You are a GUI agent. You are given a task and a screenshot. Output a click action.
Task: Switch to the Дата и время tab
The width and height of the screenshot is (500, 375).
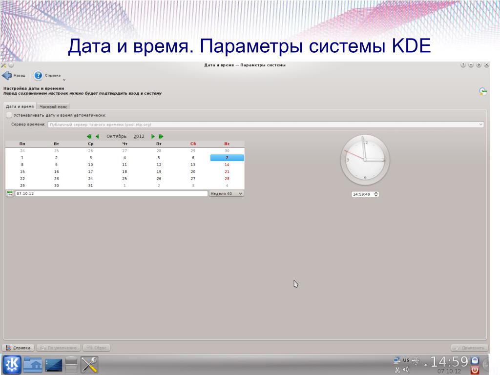click(20, 106)
